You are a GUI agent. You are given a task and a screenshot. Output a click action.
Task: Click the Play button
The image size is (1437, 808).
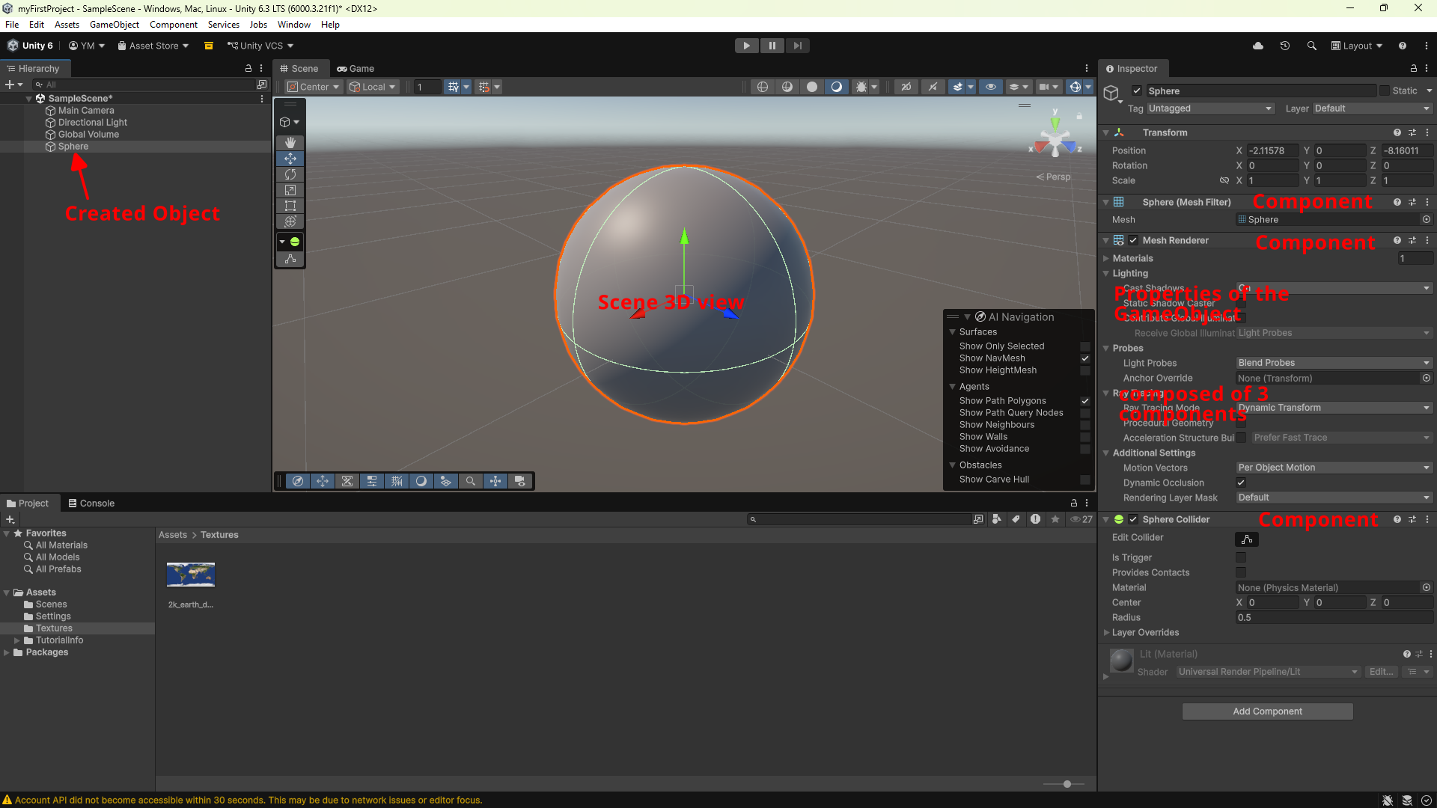coord(746,46)
